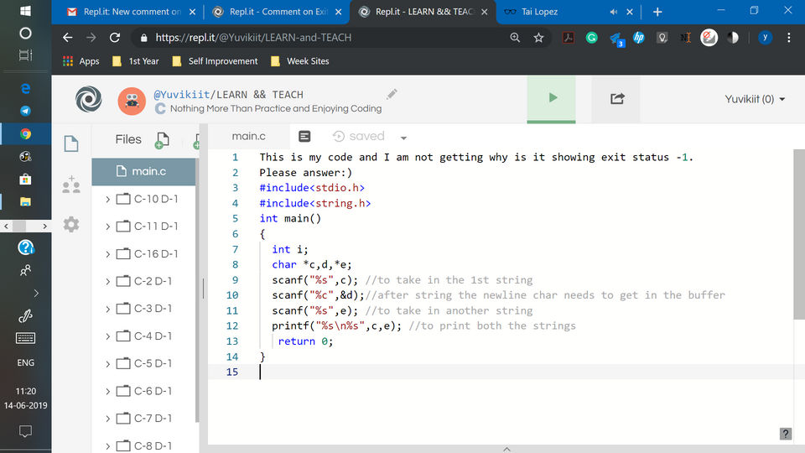Bookmark this page with the star icon
The width and height of the screenshot is (805, 453).
point(538,38)
